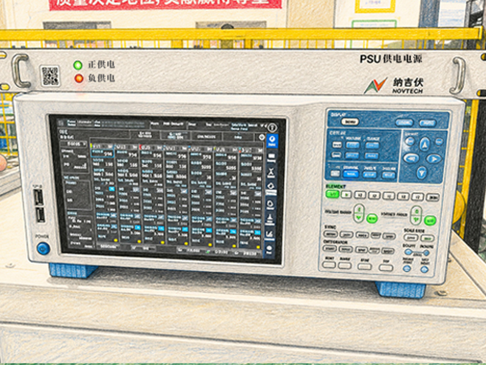The image size is (486, 365).
Task: Toggle the last ELEMENT key in the row
Action: click(x=433, y=197)
